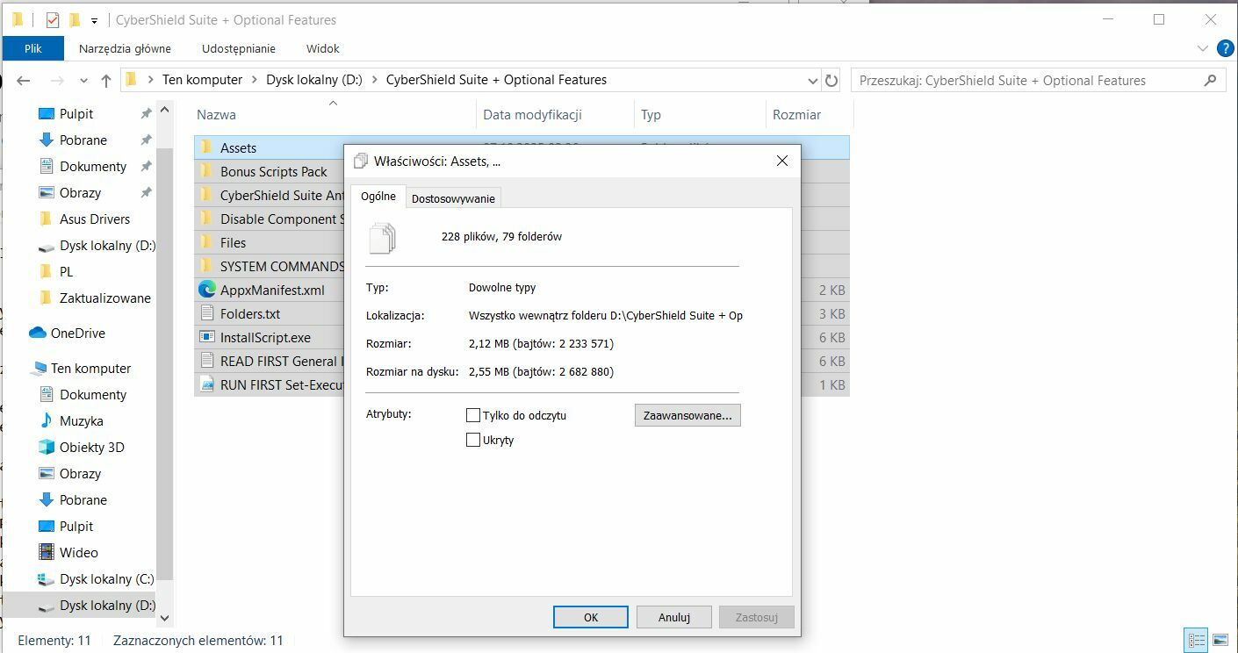Enable the Tylko do odczytu checkbox
Screen dimensions: 1238x653
(x=473, y=415)
